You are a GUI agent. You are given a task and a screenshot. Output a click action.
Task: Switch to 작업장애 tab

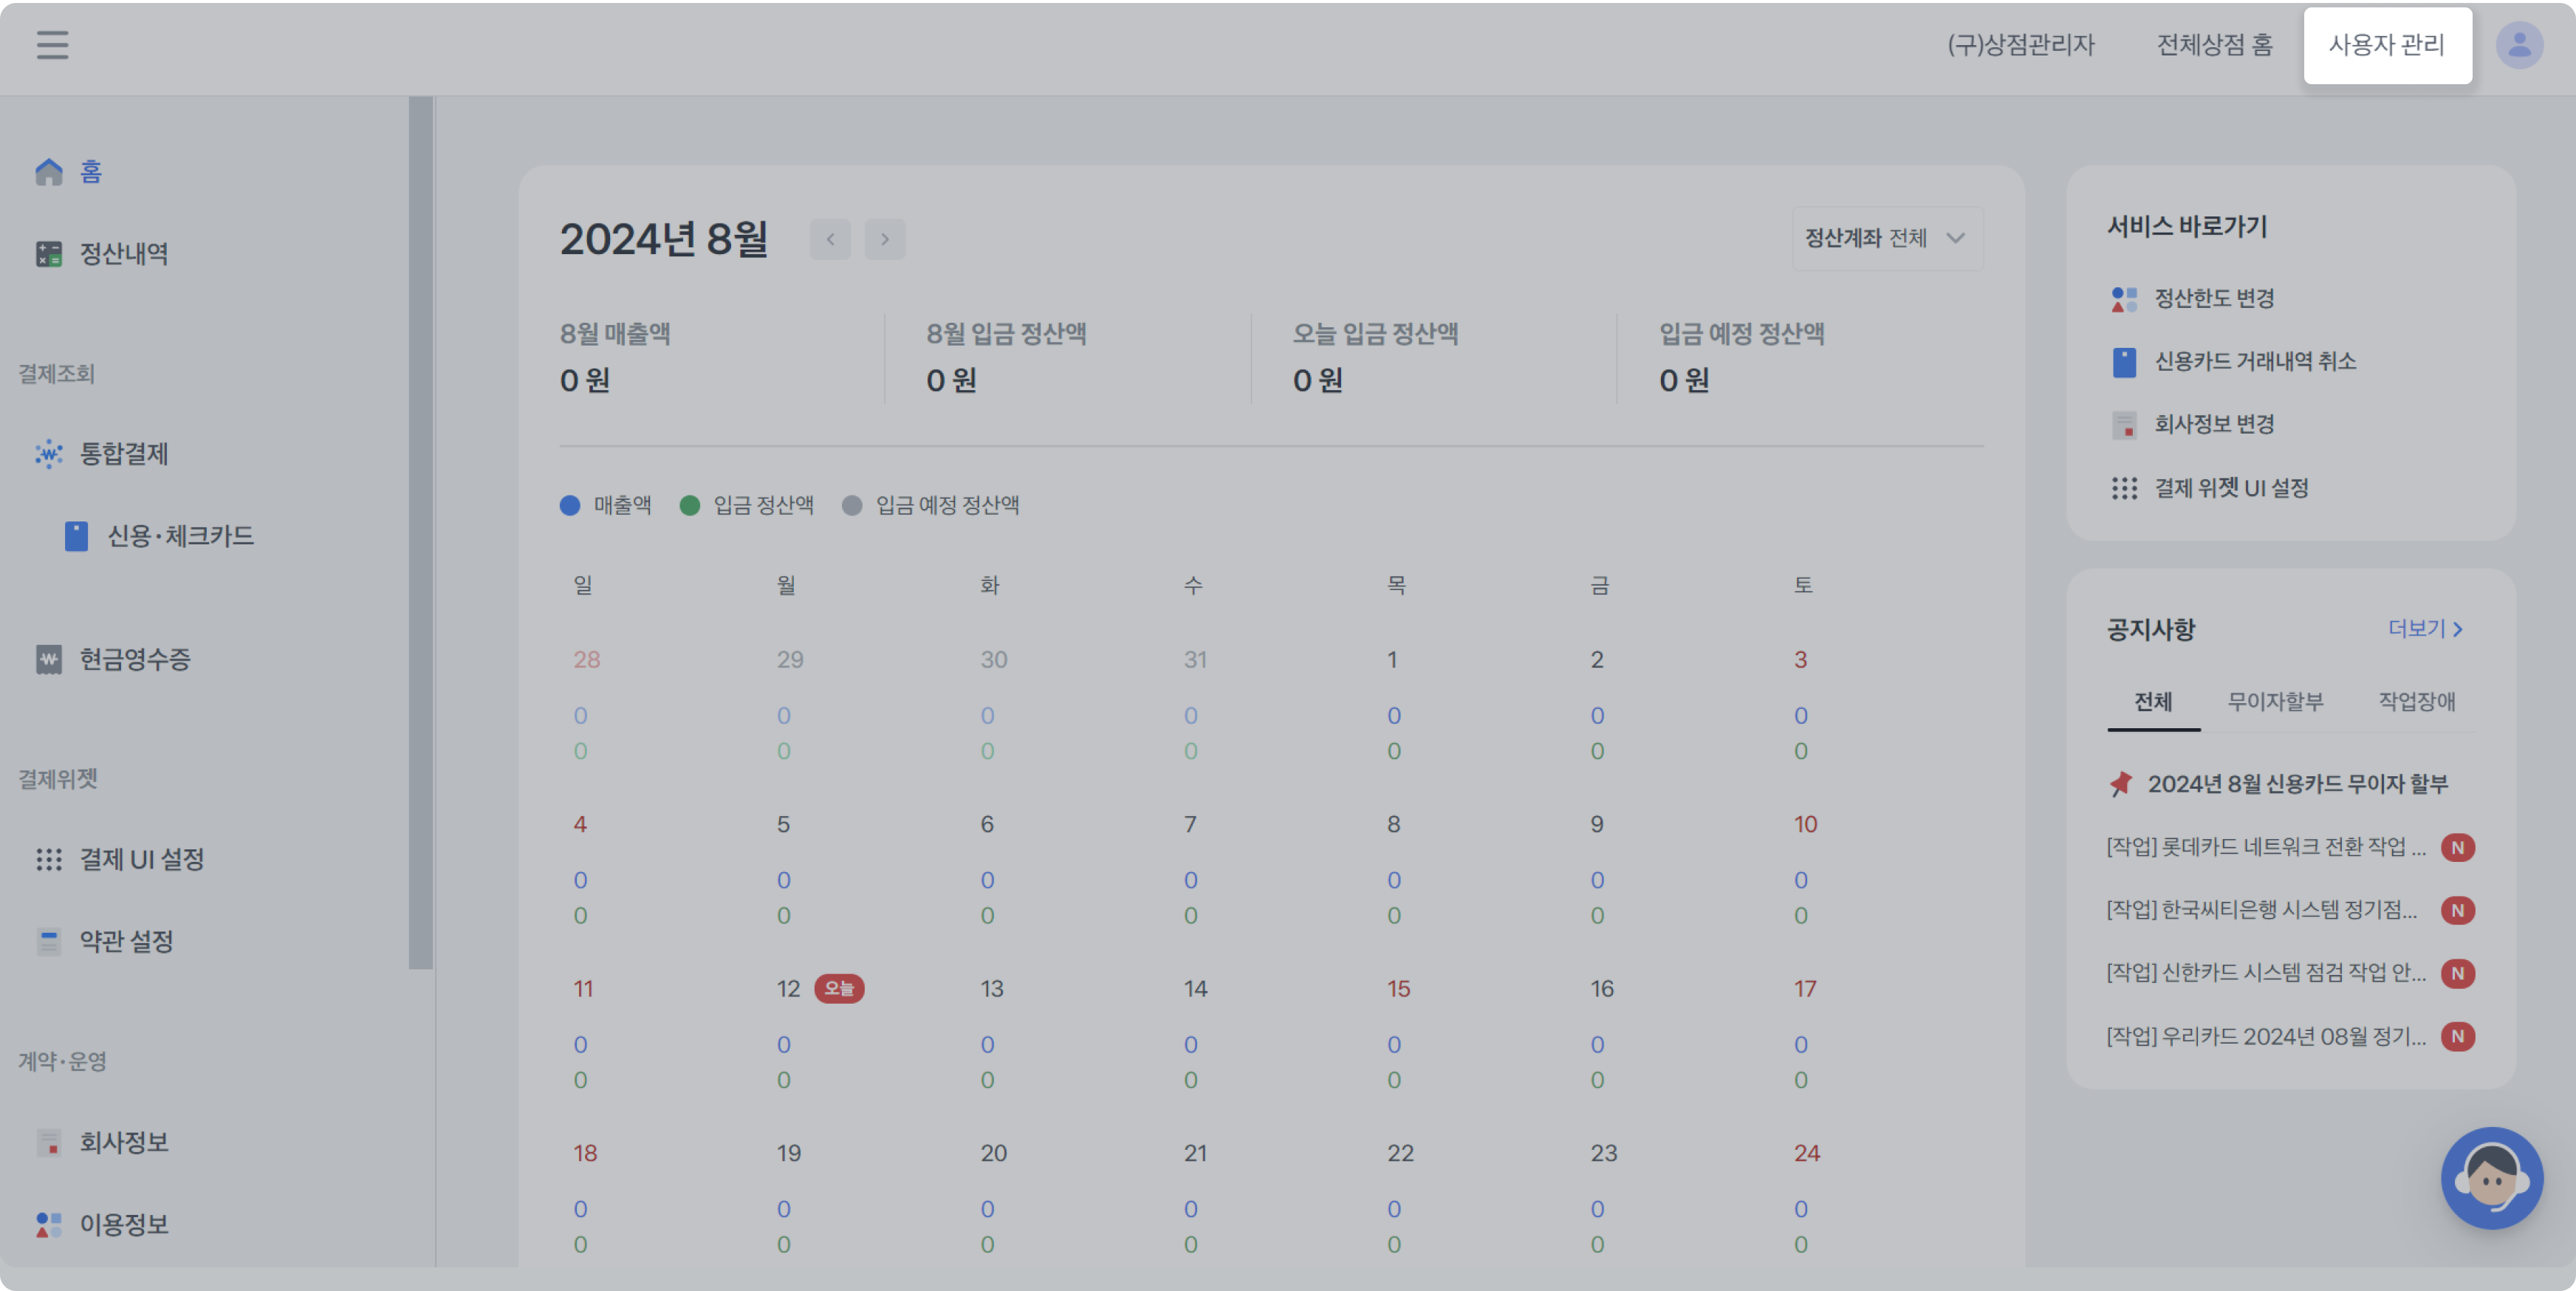coord(2416,701)
